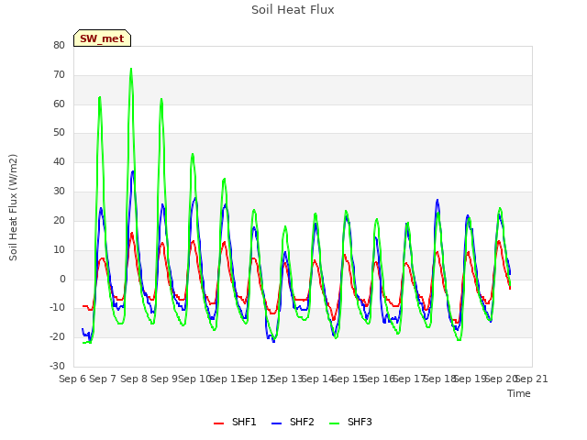This screenshot has width=587, height=440.
Task: Click the Time axis title
Action: click(519, 393)
